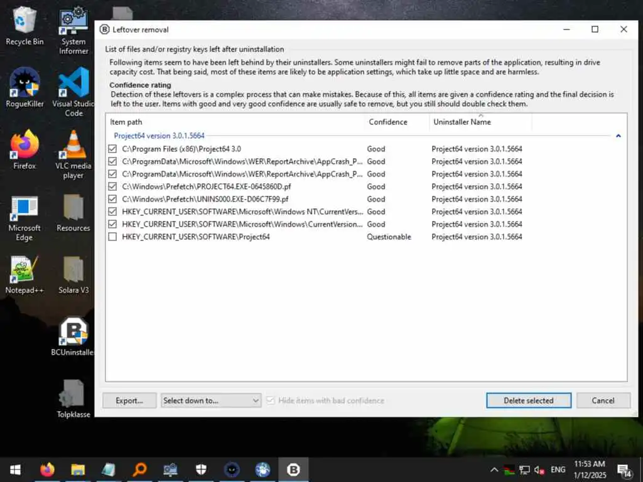
Task: Uncheck the Program Files (x86)\Project64 3.0 item
Action: [x=112, y=149]
